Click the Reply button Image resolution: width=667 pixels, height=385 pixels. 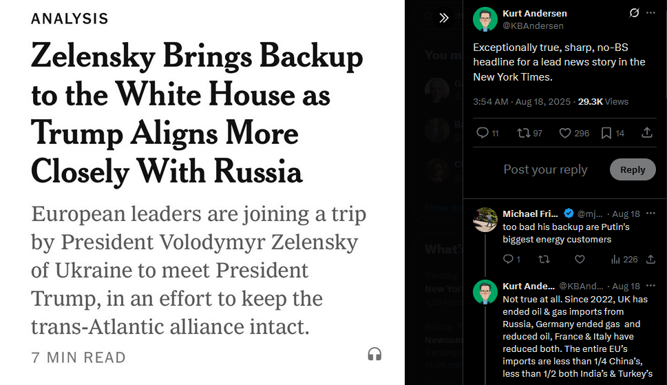pyautogui.click(x=633, y=169)
